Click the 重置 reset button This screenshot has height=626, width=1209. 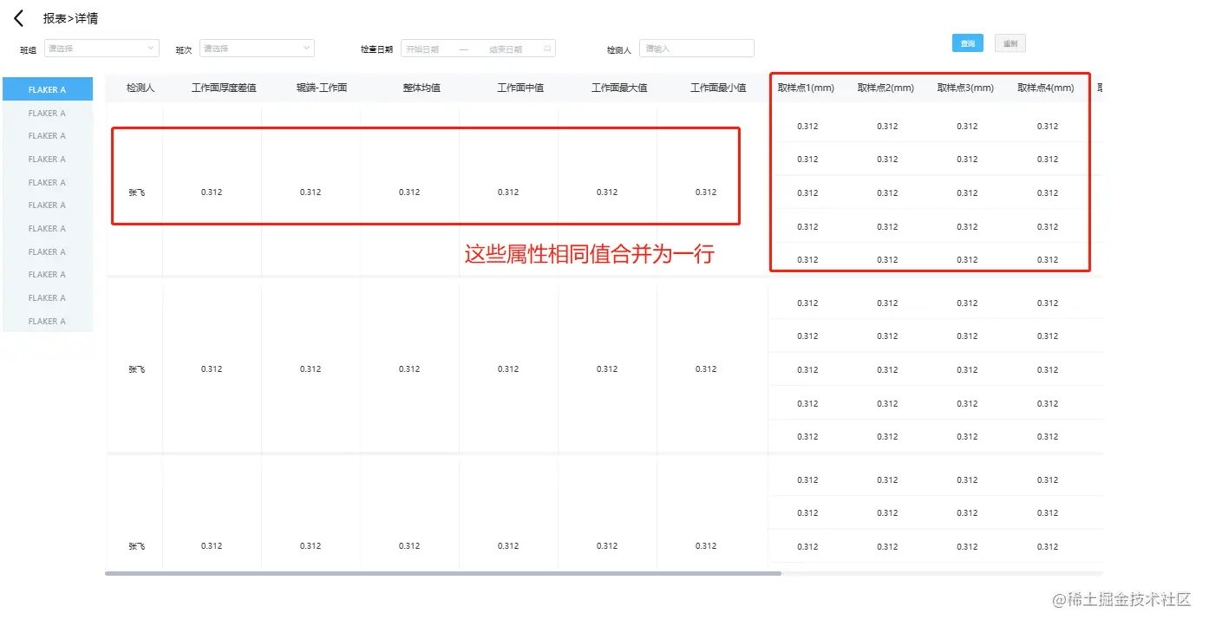pos(1010,43)
